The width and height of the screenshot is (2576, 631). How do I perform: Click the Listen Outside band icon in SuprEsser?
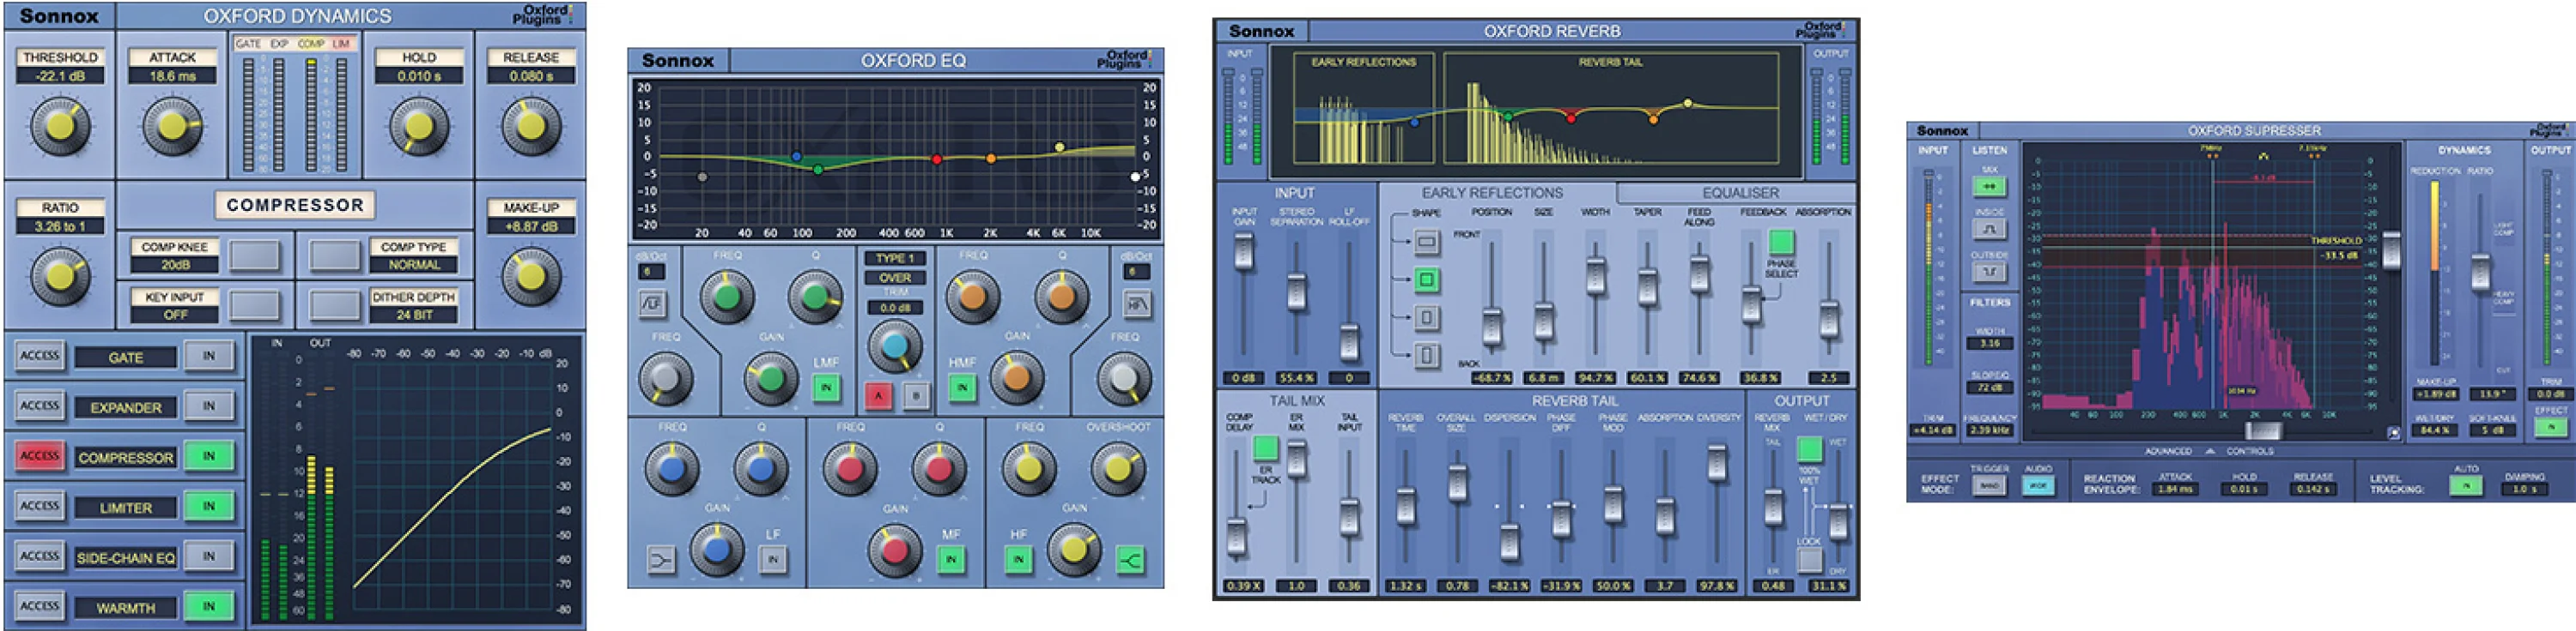[1989, 272]
